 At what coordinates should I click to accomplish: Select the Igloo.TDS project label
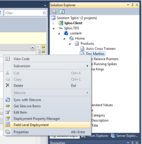(x=72, y=28)
